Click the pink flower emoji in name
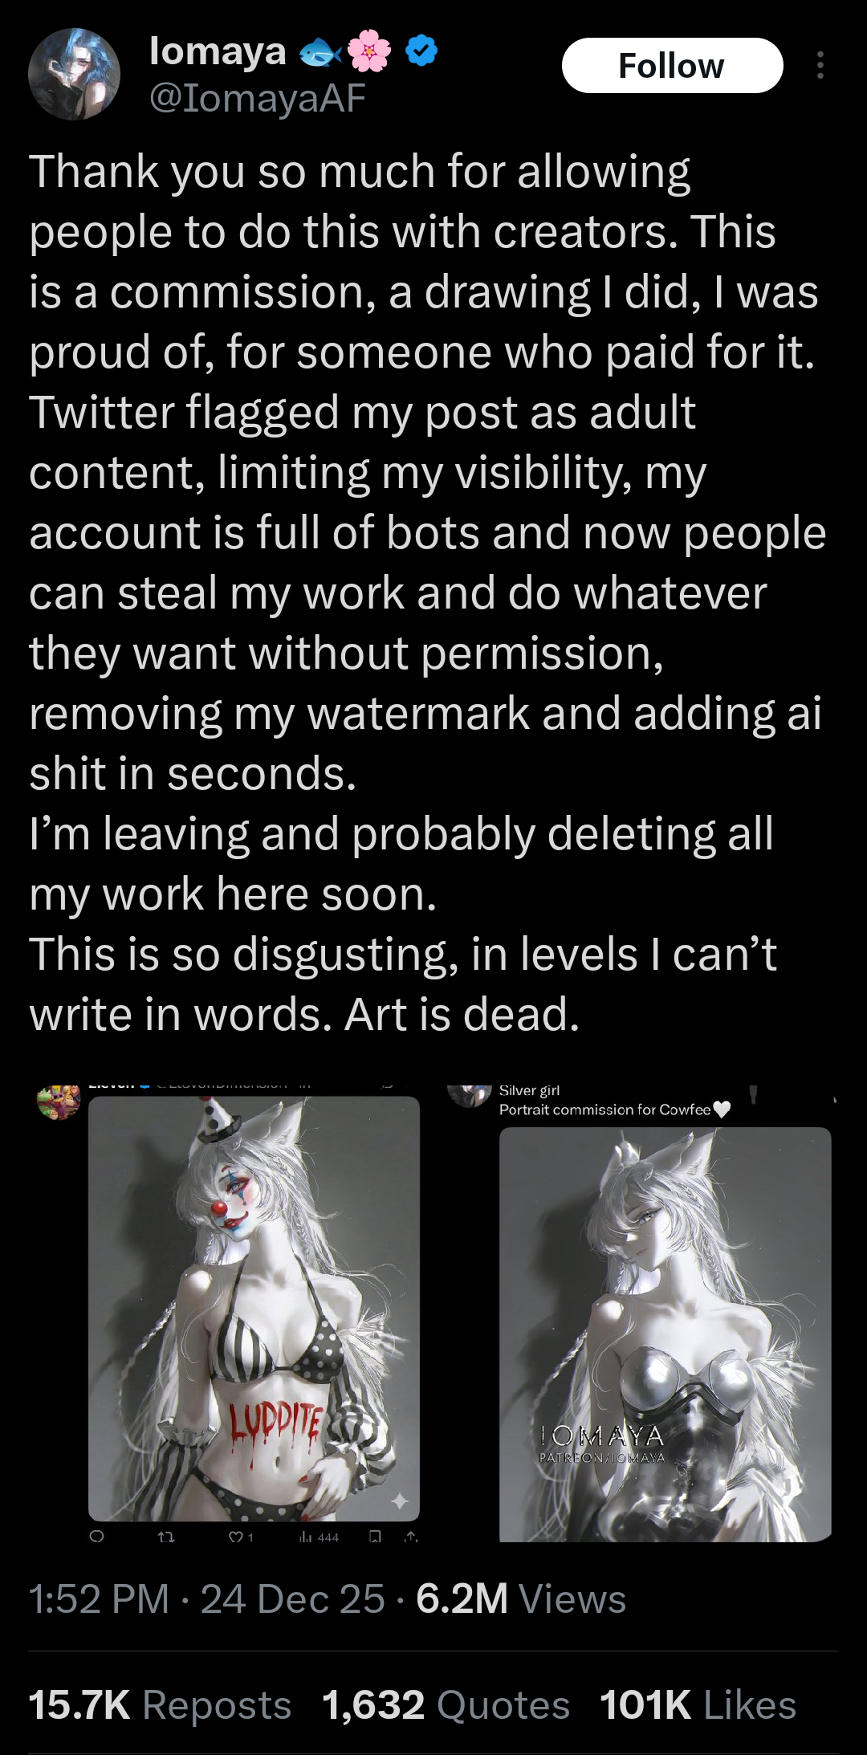867x1755 pixels. (x=370, y=51)
